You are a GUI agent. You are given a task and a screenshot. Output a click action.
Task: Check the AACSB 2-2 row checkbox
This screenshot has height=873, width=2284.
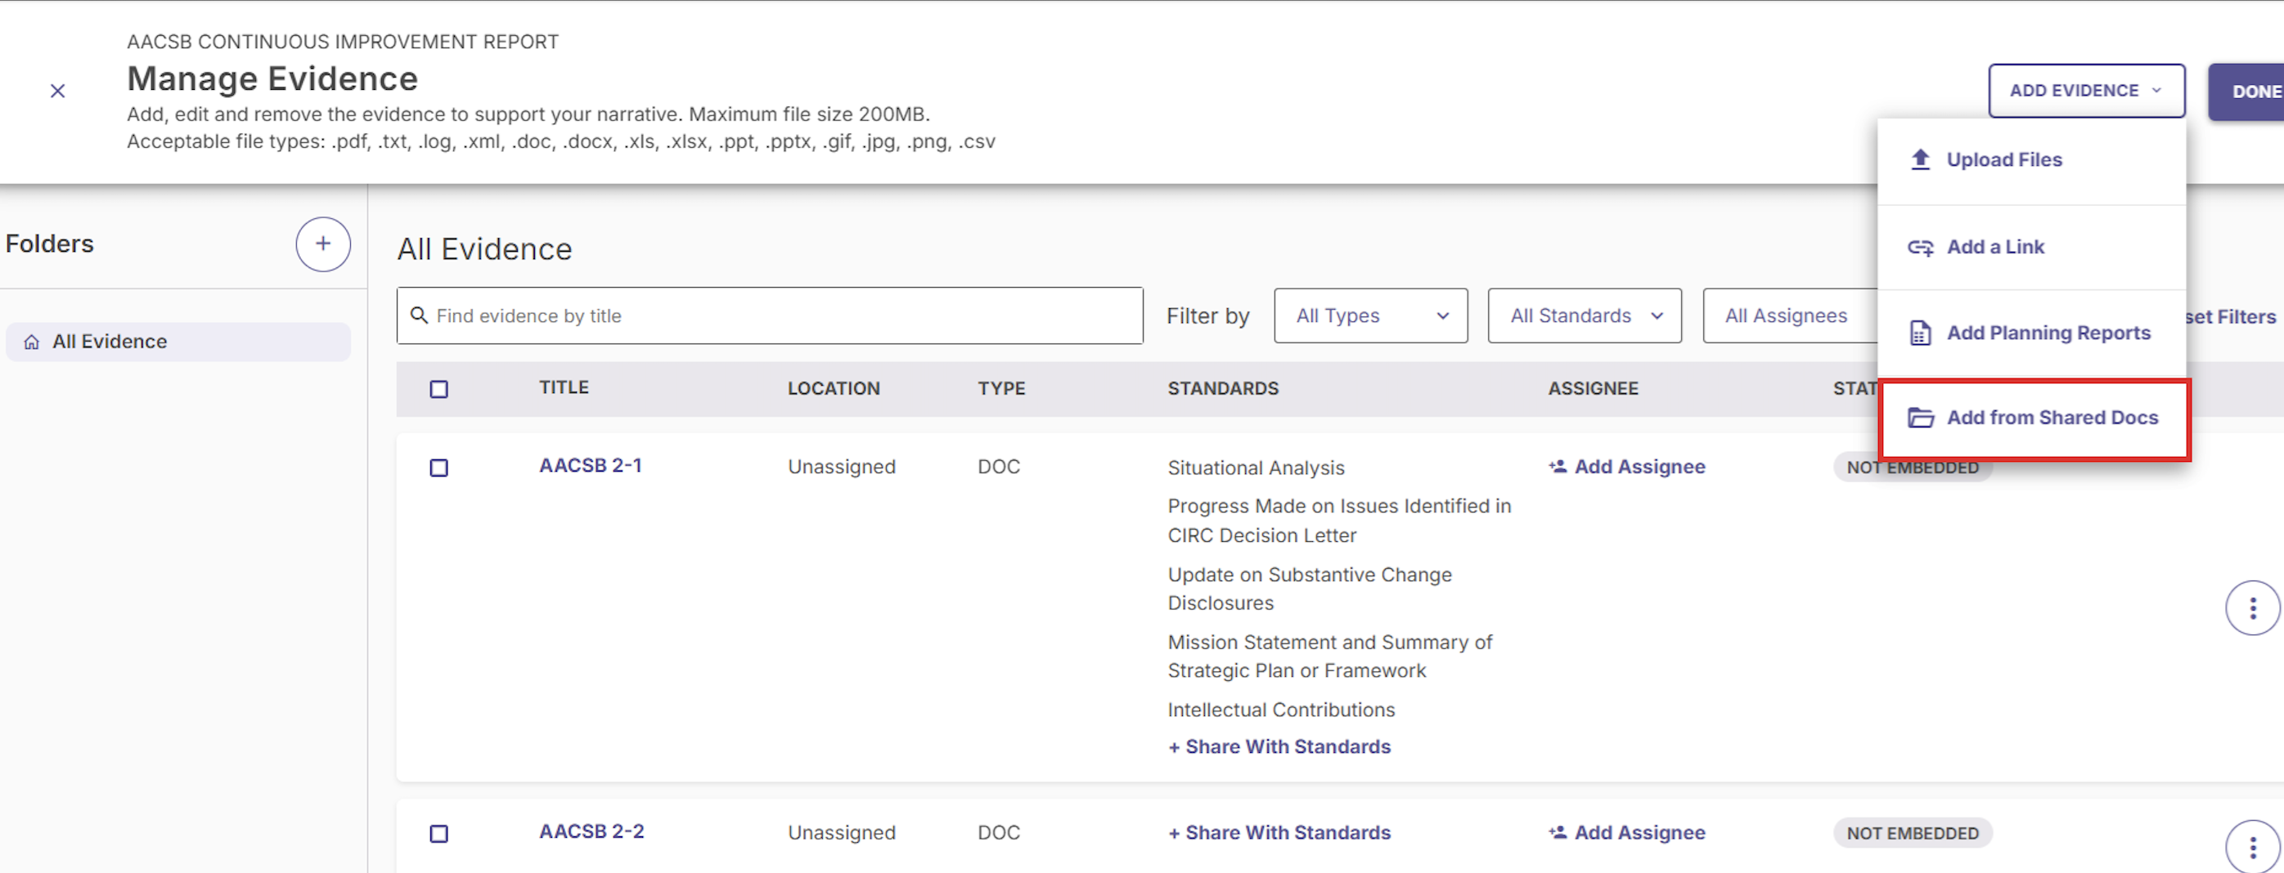tap(439, 833)
